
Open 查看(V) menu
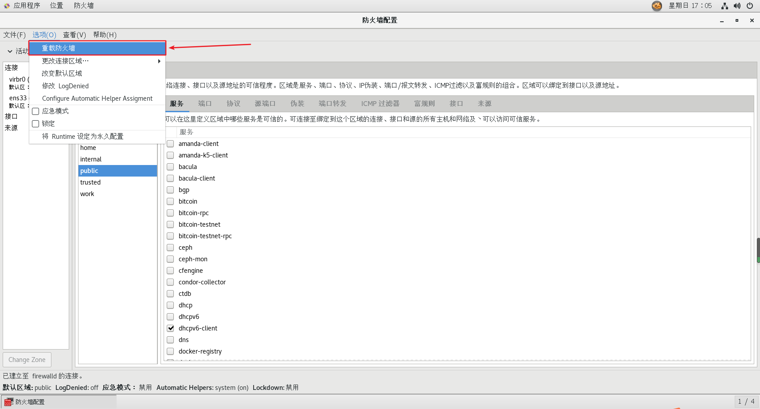tap(74, 35)
